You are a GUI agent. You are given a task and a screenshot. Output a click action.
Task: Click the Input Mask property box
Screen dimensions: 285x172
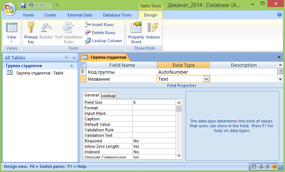click(x=154, y=113)
